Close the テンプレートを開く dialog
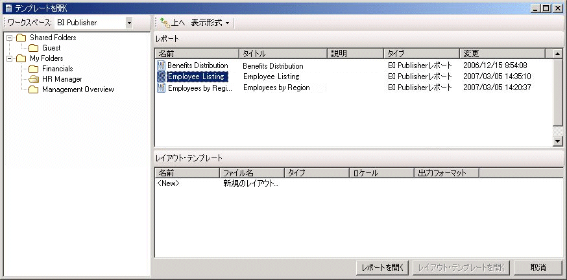 557,8
